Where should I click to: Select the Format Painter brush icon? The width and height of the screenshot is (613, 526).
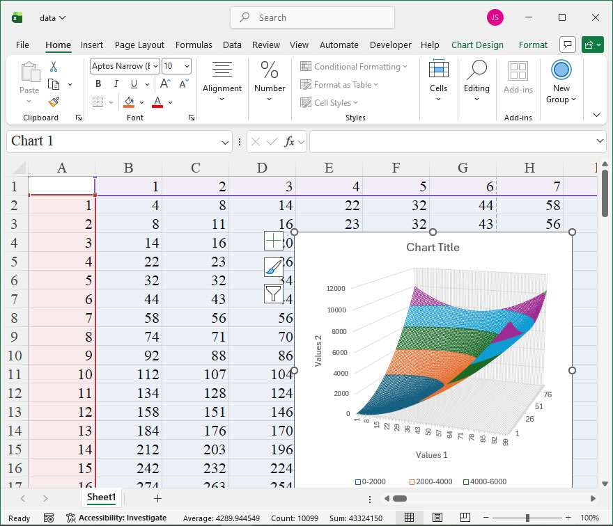point(54,102)
